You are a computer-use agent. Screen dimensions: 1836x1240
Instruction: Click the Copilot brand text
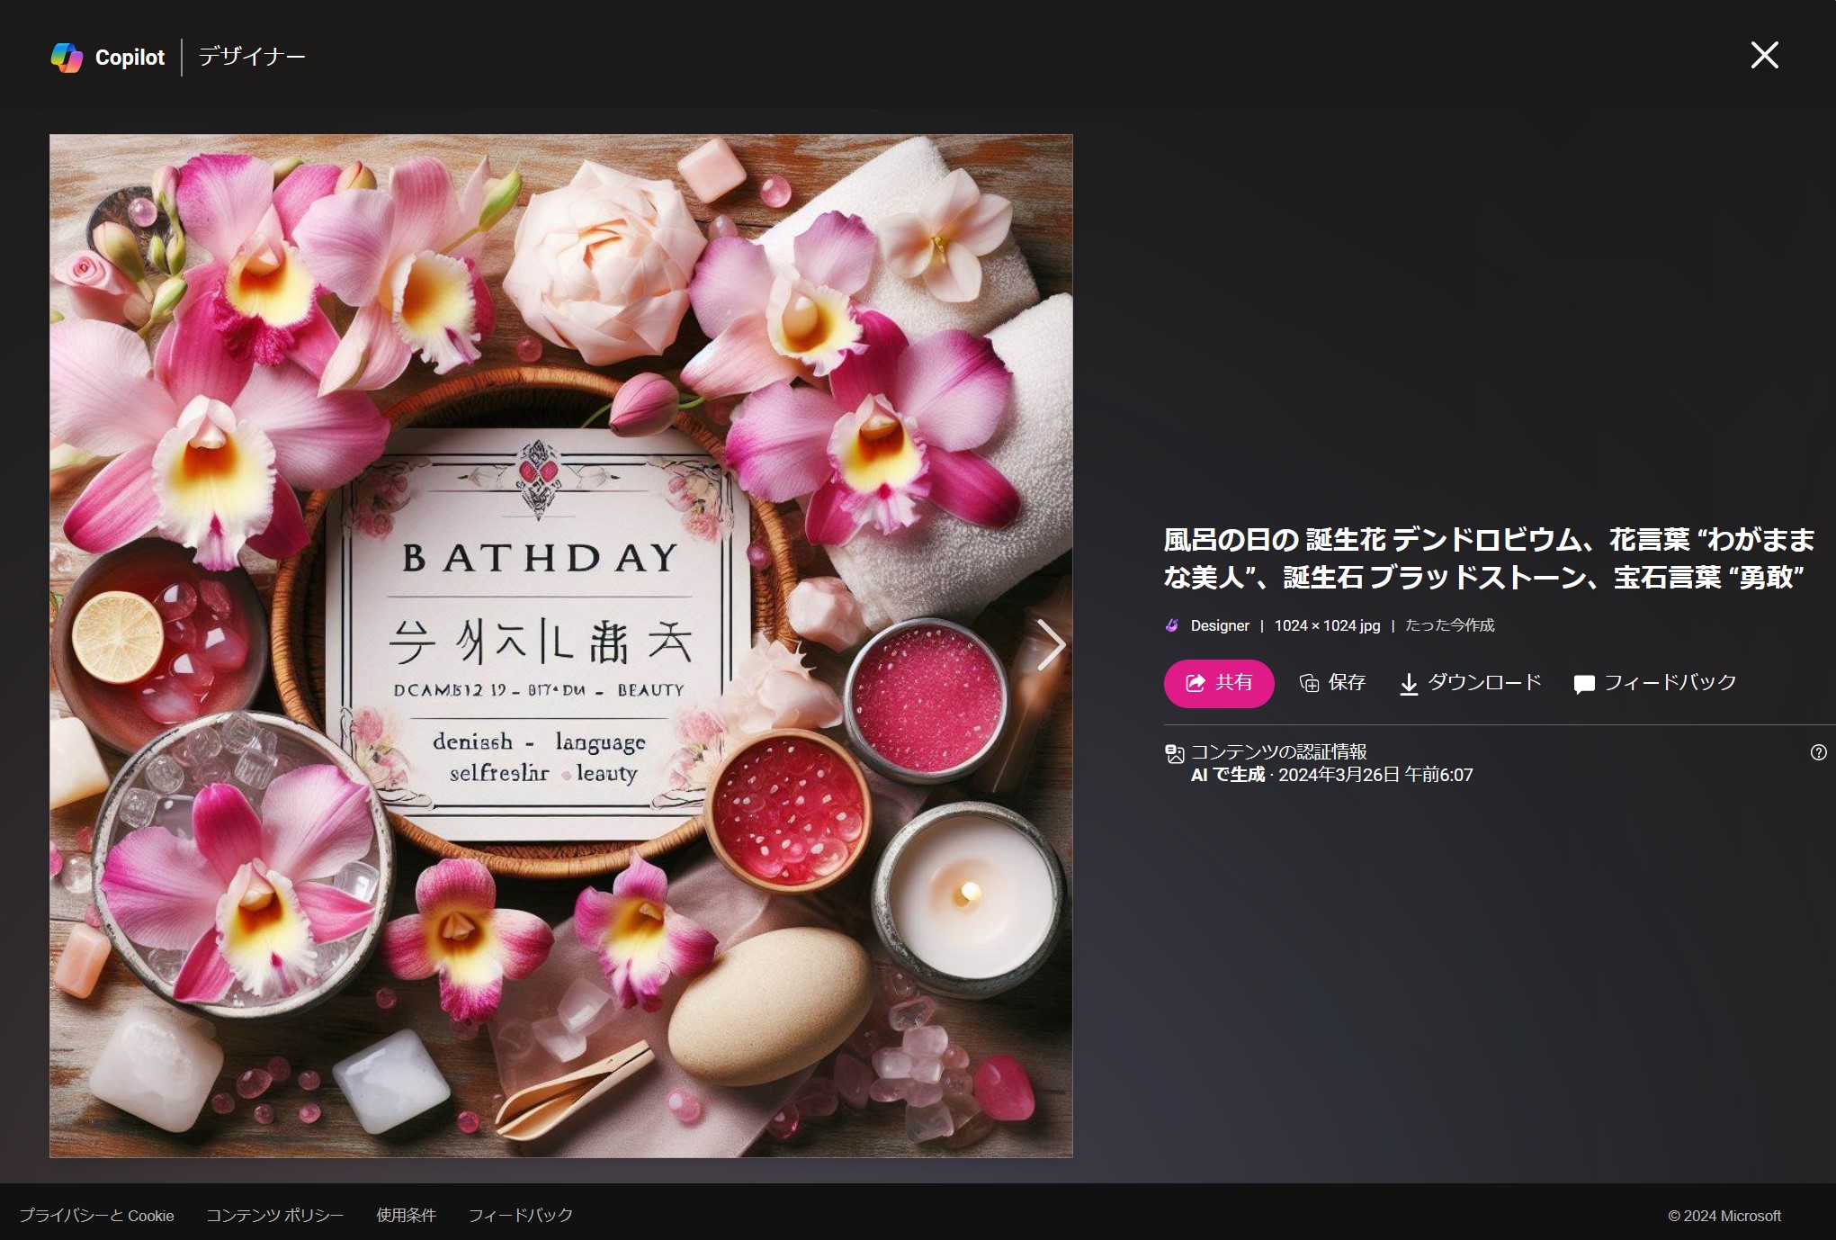point(130,58)
